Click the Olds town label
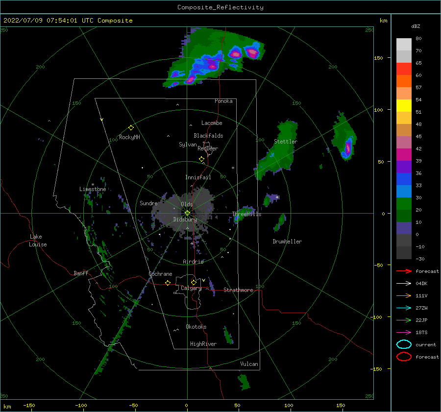Viewport: 441px width, 412px height. (187, 204)
